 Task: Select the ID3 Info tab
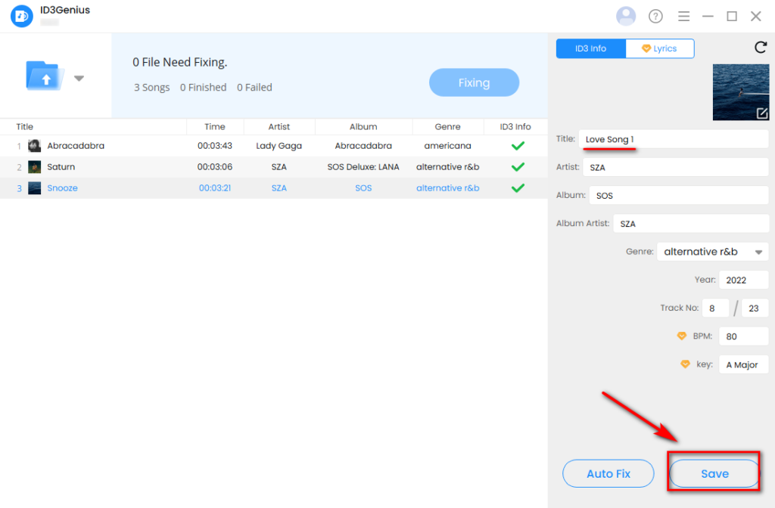coord(591,48)
